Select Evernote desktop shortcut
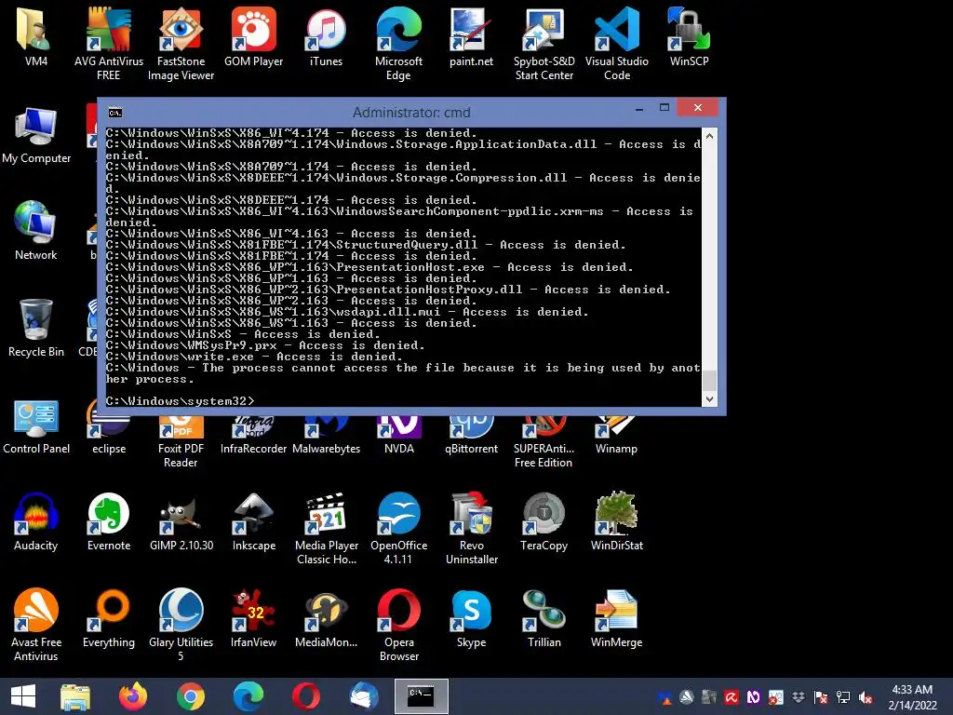The image size is (953, 715). coord(108,521)
